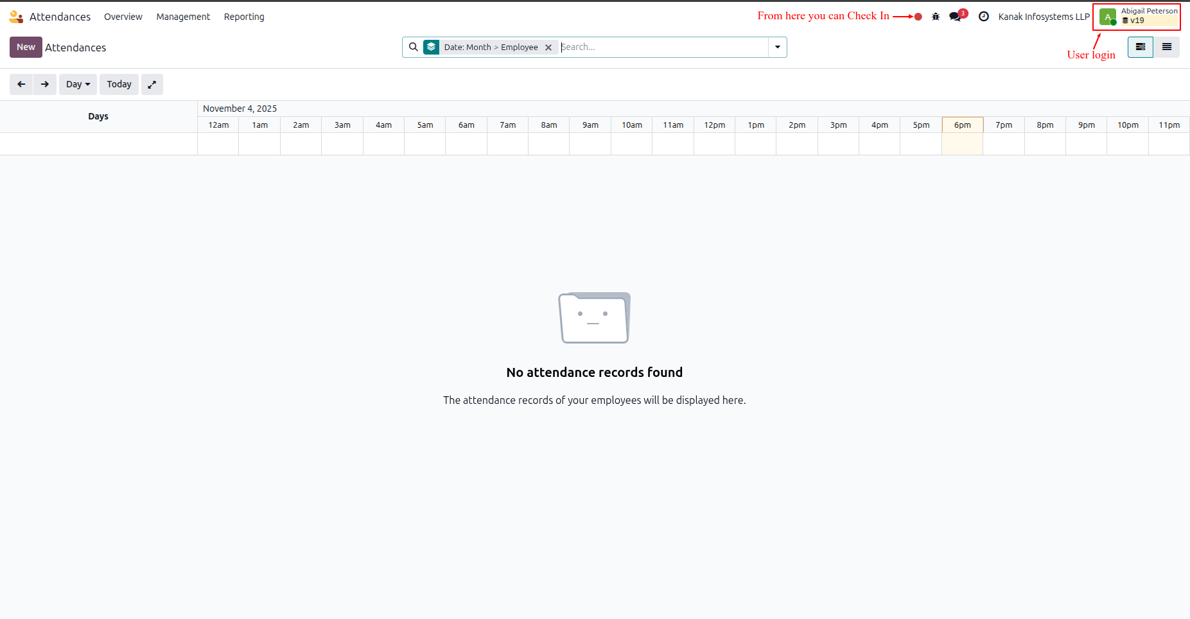
Task: Click the Attendances app title
Action: (60, 17)
